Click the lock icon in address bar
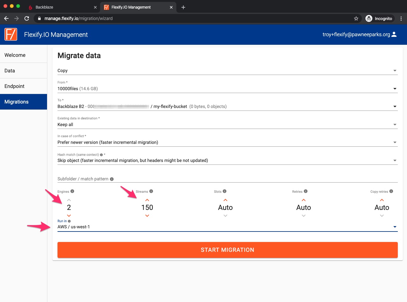407x302 pixels. click(x=40, y=18)
